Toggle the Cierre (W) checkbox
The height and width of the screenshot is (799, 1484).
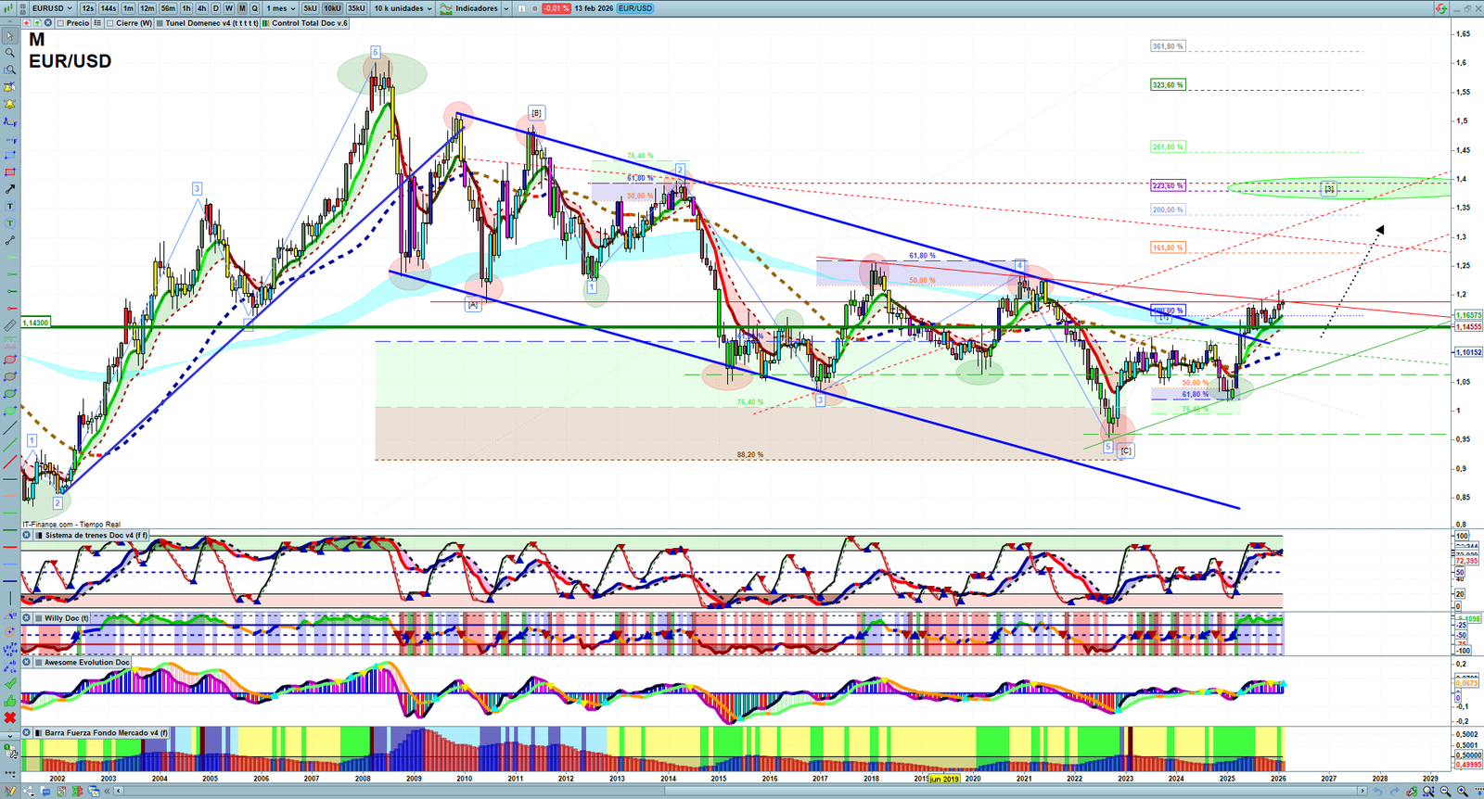click(x=110, y=23)
